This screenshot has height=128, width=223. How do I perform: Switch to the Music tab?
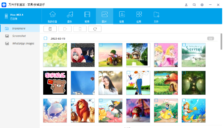tap(70, 16)
